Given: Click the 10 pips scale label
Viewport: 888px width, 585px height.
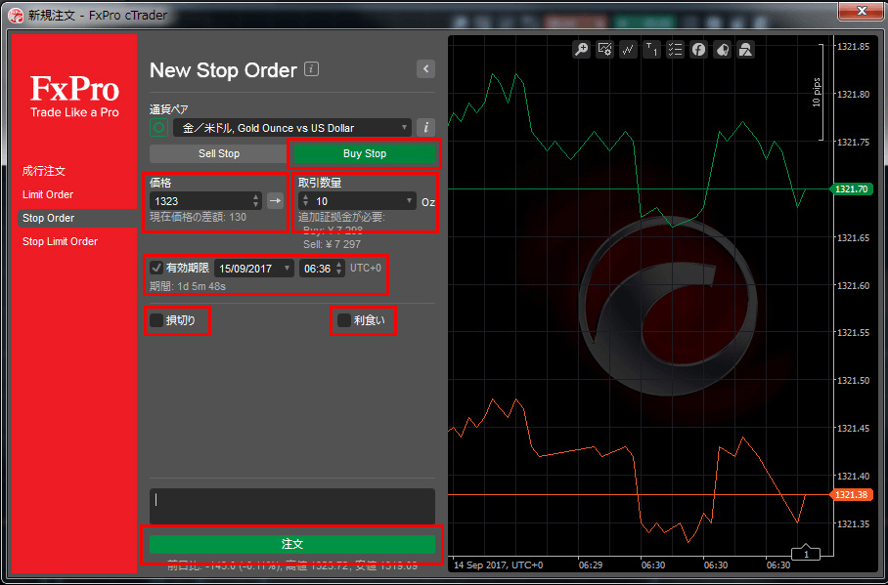Looking at the screenshot, I should (816, 92).
